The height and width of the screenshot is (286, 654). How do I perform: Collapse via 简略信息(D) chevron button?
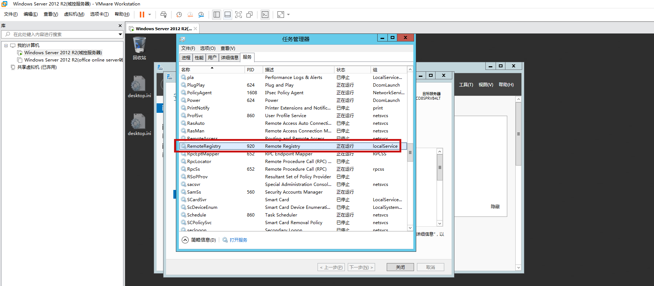point(185,240)
